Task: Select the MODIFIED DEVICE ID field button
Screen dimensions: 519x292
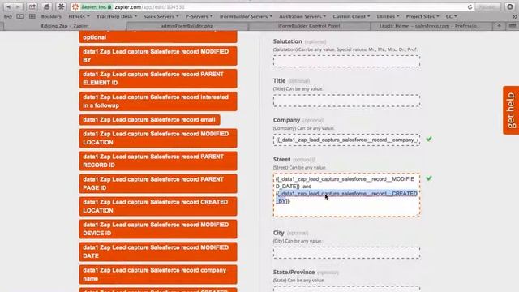Action: coord(158,229)
